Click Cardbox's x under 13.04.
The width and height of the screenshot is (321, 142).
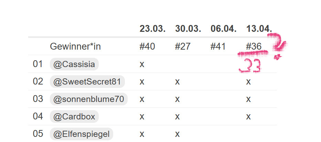pyautogui.click(x=248, y=117)
